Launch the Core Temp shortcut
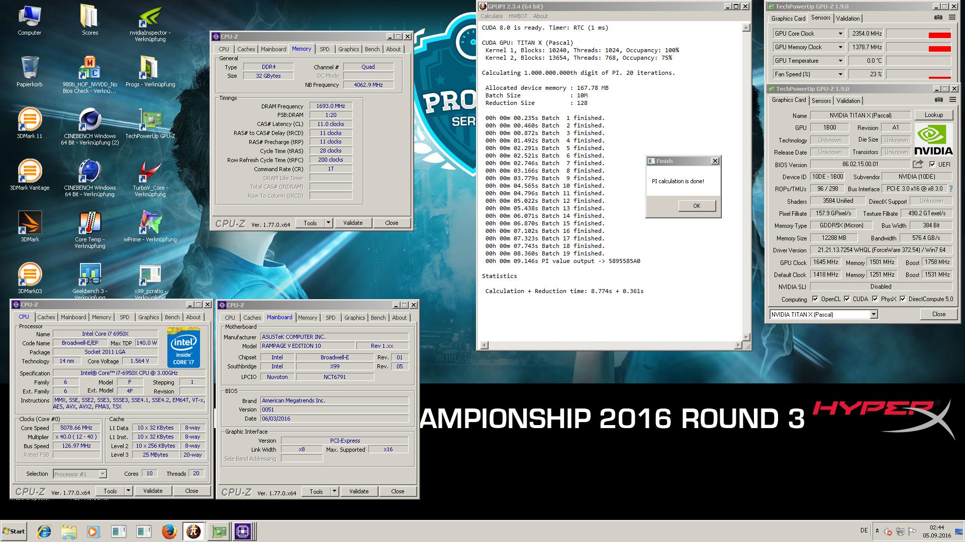This screenshot has width=965, height=542. [90, 230]
